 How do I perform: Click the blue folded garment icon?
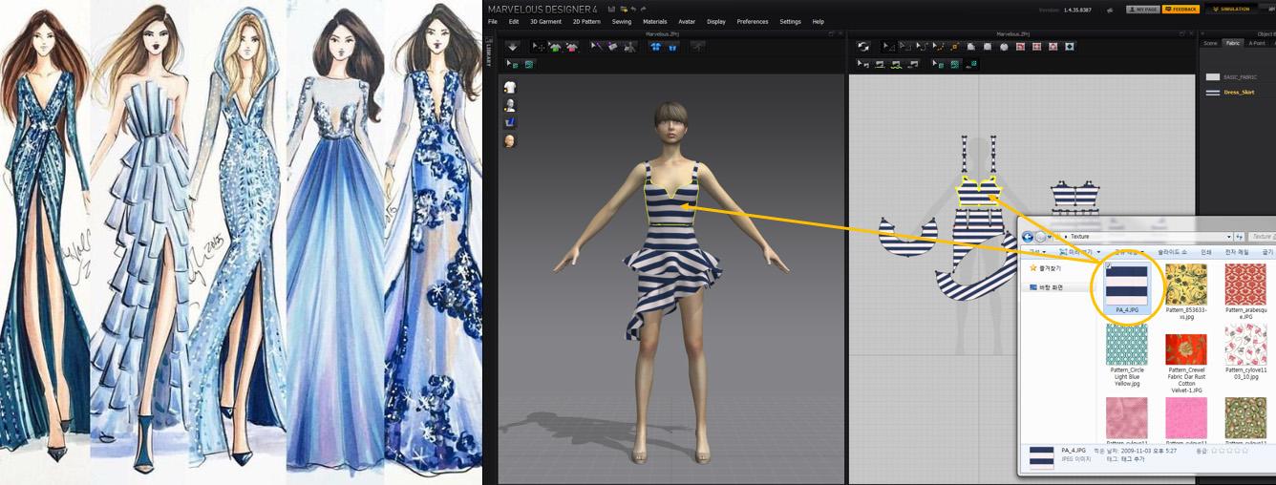[x=672, y=46]
